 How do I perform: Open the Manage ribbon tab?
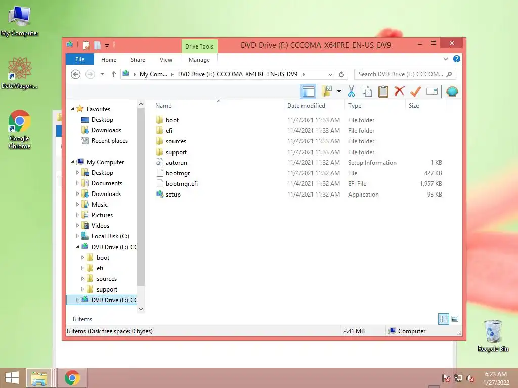[x=199, y=60]
